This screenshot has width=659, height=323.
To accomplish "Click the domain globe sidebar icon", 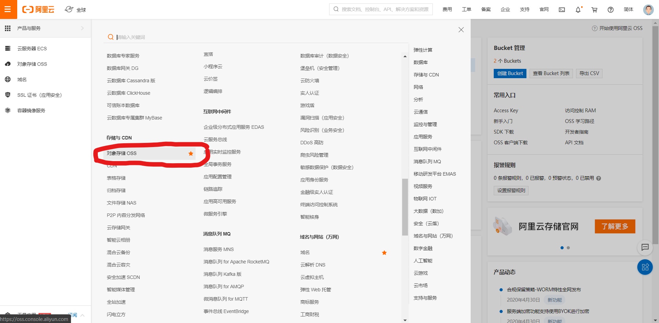I will tap(8, 80).
